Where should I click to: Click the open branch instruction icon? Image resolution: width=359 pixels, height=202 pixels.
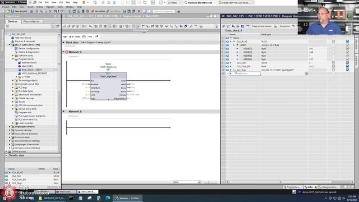[90, 36]
